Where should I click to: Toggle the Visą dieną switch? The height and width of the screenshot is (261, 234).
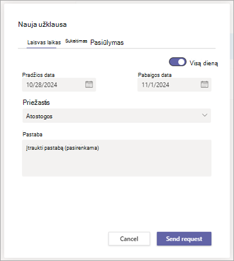coord(178,62)
